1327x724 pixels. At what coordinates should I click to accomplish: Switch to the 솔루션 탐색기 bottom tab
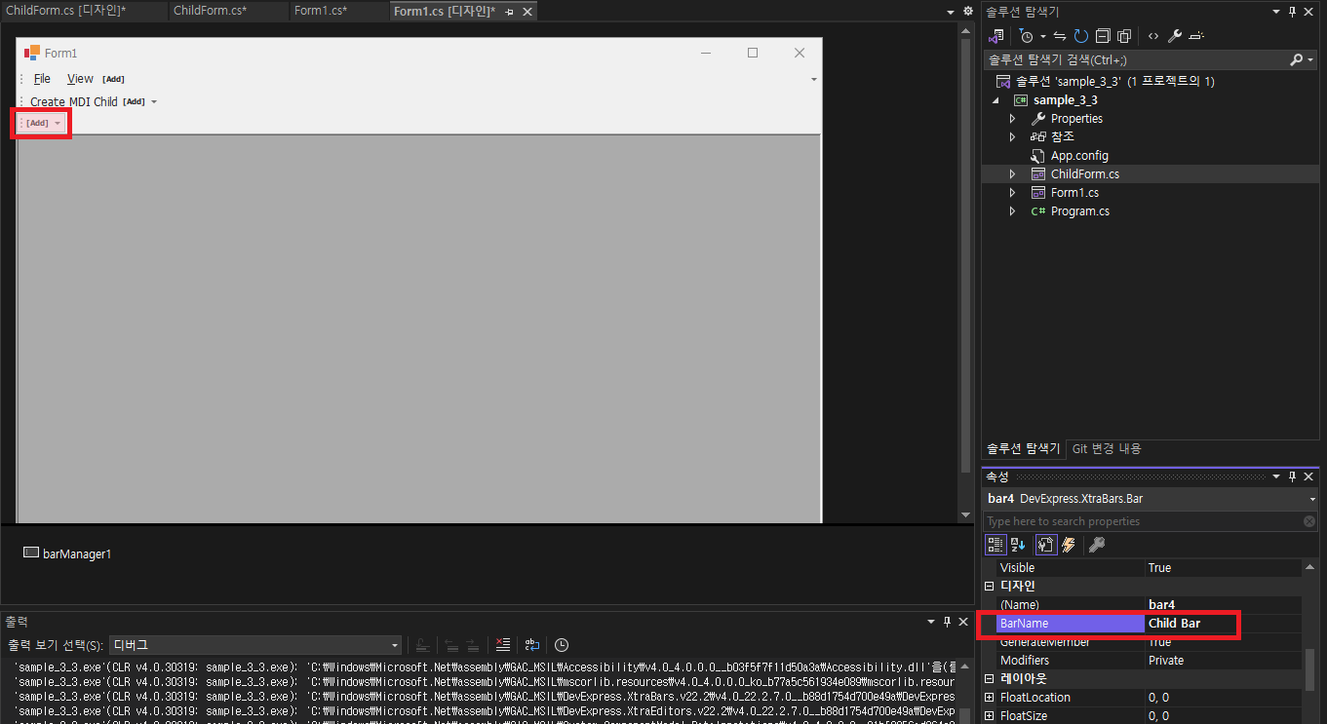click(x=1023, y=448)
